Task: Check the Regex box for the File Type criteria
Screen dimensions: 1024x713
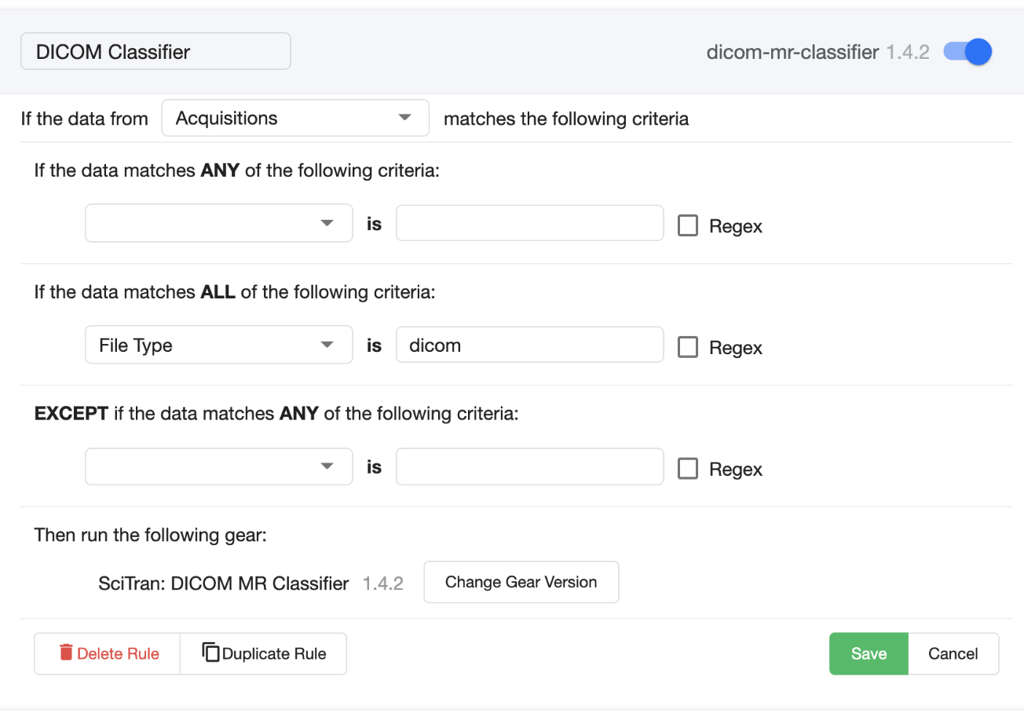Action: point(688,347)
